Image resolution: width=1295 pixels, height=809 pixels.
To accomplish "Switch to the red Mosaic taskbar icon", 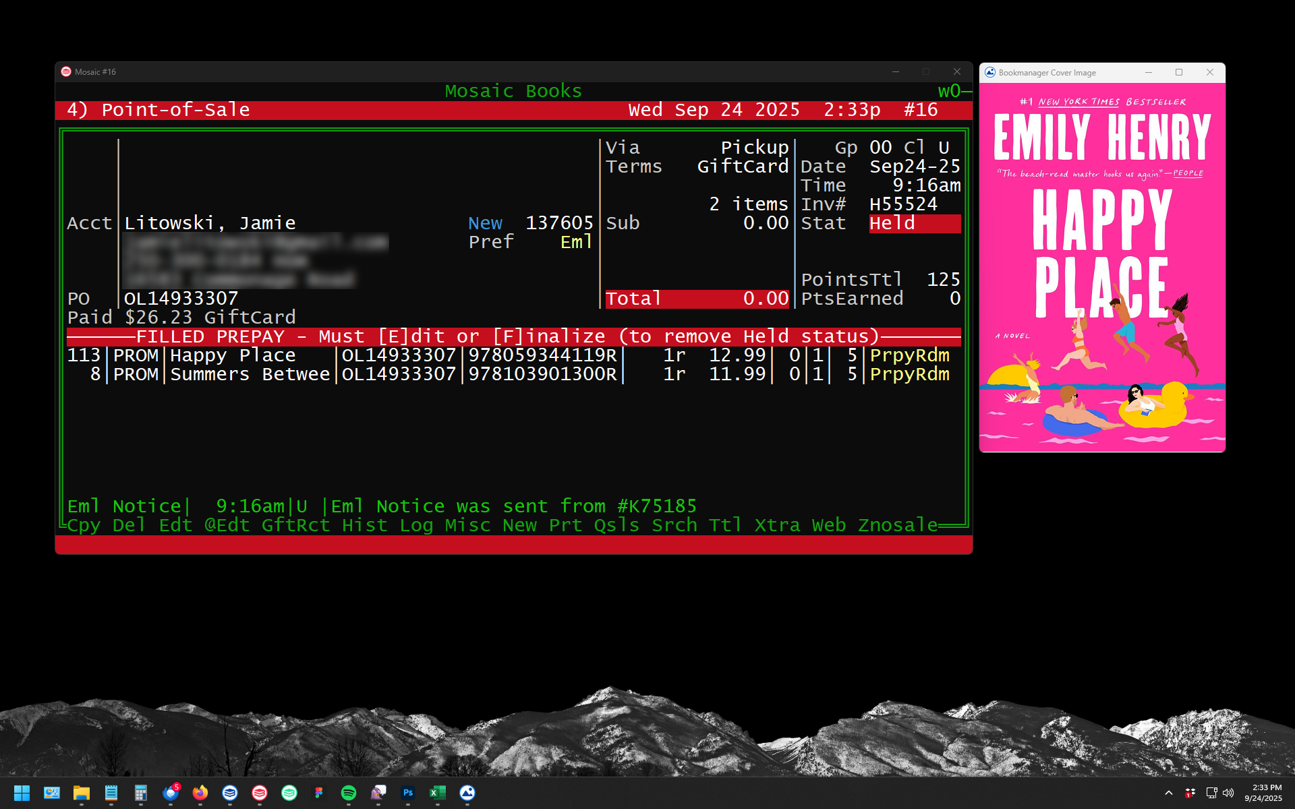I will (260, 793).
